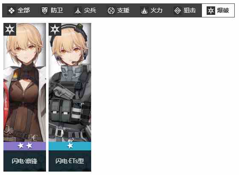239x175 pixels.
Task: Click class star badge on 闪电·ETs型 card
Action: [x=55, y=29]
